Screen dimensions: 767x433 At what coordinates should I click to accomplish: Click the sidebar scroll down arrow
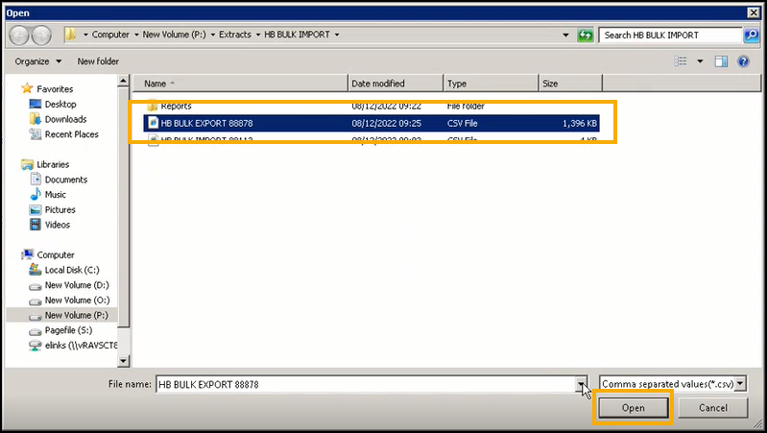click(123, 361)
